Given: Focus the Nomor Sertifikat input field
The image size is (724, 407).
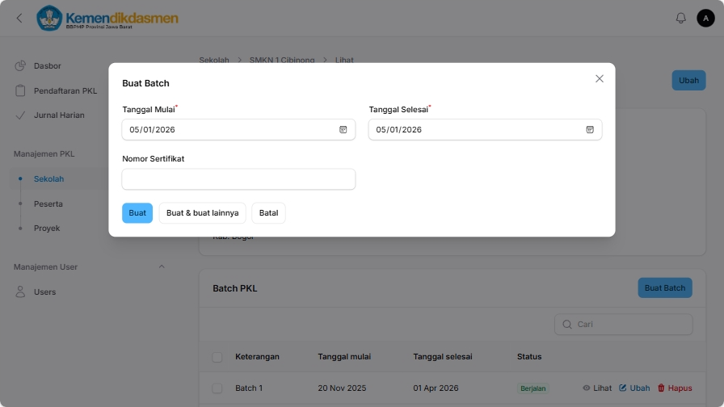Looking at the screenshot, I should coord(238,179).
